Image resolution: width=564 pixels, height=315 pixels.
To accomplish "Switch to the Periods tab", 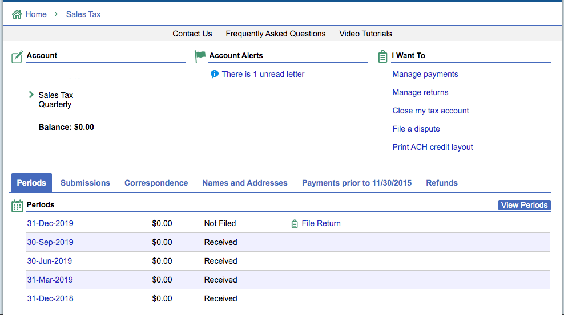I will [31, 183].
